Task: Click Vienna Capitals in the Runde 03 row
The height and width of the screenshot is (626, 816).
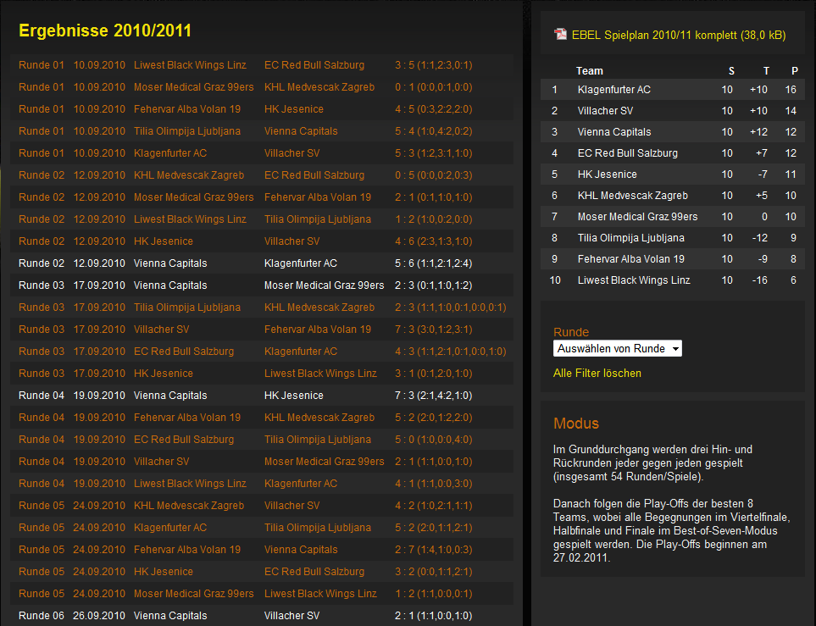Action: [170, 285]
